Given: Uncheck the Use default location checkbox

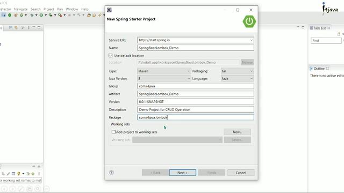Looking at the screenshot, I should pos(111,56).
